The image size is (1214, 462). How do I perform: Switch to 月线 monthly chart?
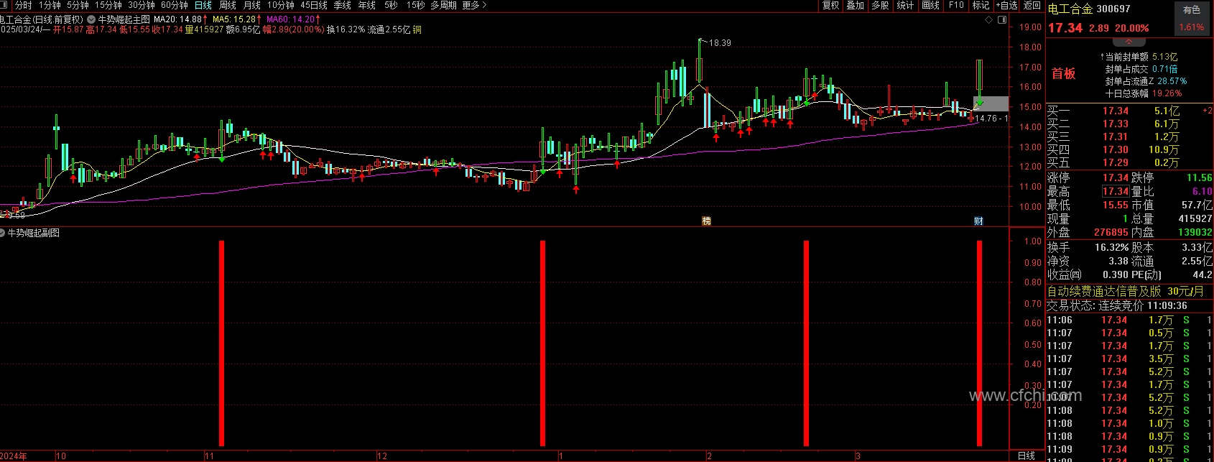point(252,5)
